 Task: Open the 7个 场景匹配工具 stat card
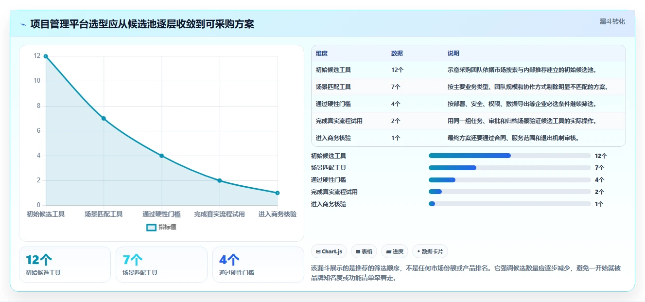click(x=161, y=264)
